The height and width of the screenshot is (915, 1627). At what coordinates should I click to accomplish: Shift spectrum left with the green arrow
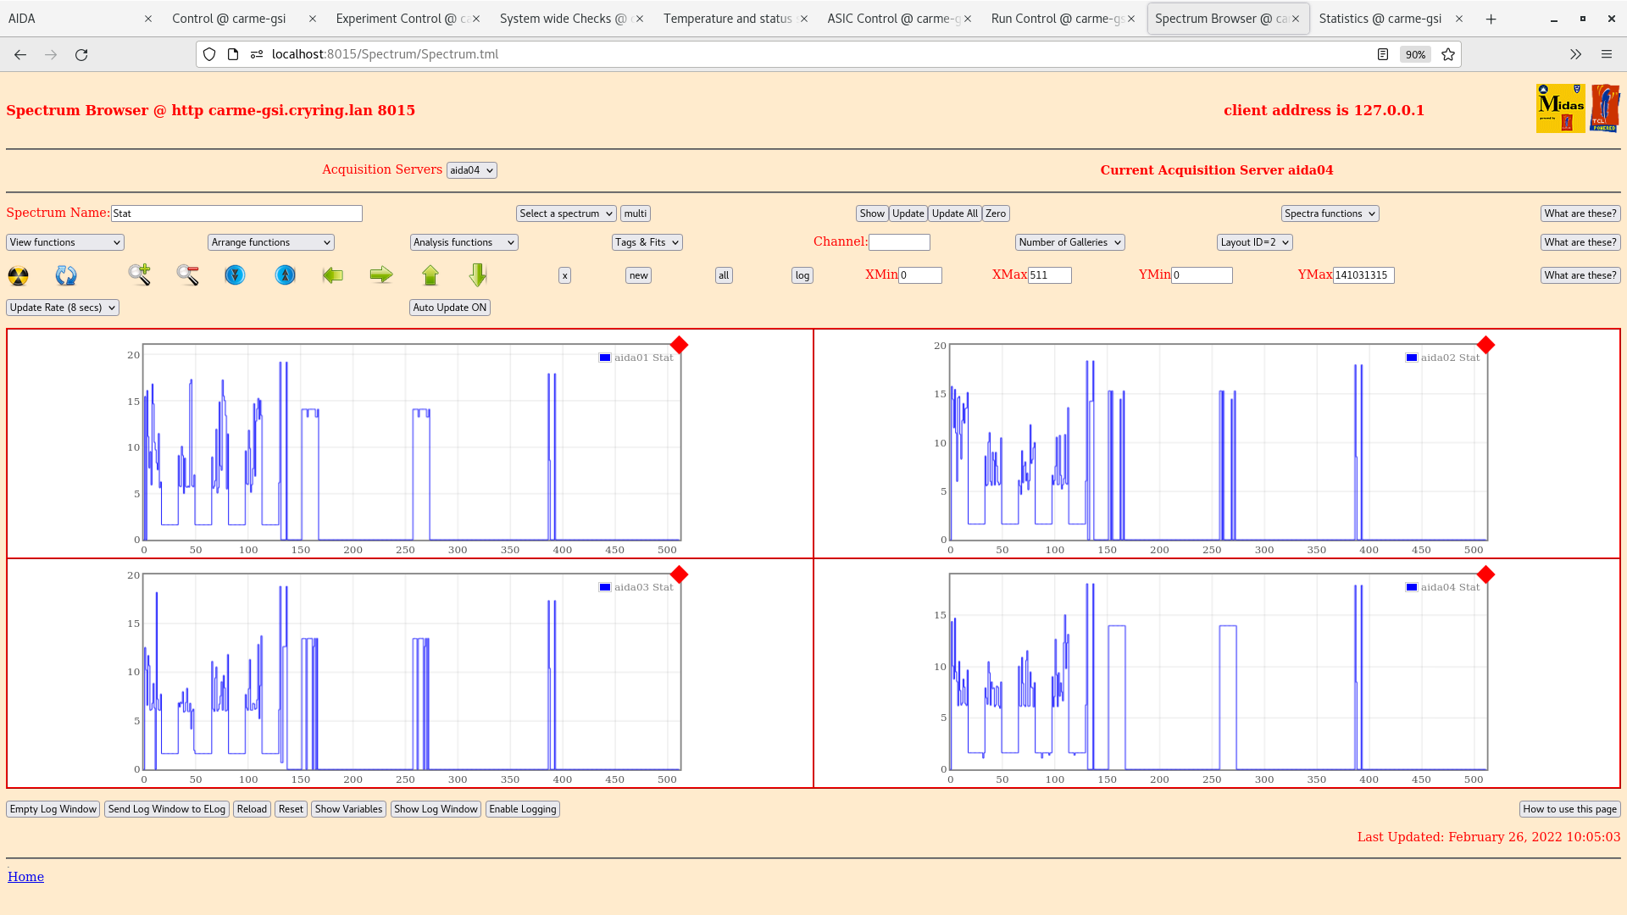click(333, 274)
